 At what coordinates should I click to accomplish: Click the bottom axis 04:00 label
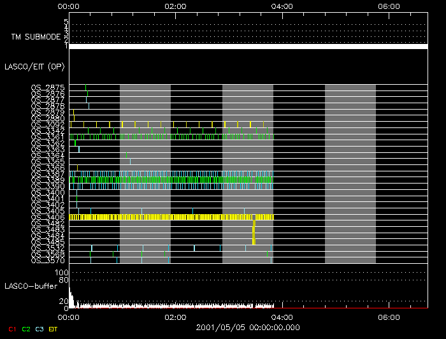tap(282, 317)
